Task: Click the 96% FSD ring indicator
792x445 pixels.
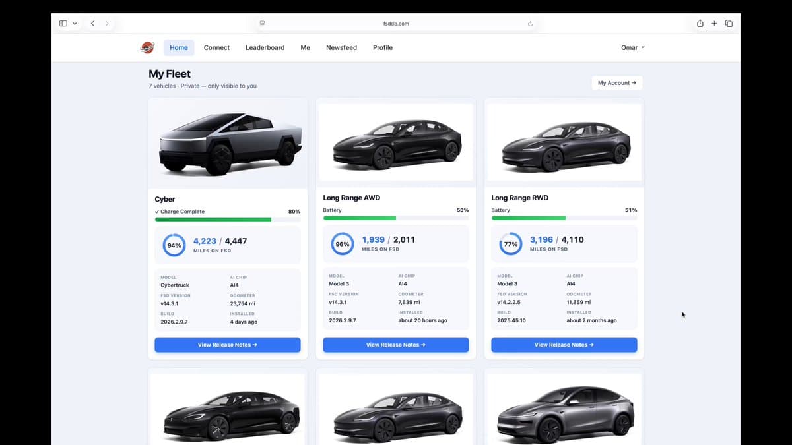Action: coord(343,244)
